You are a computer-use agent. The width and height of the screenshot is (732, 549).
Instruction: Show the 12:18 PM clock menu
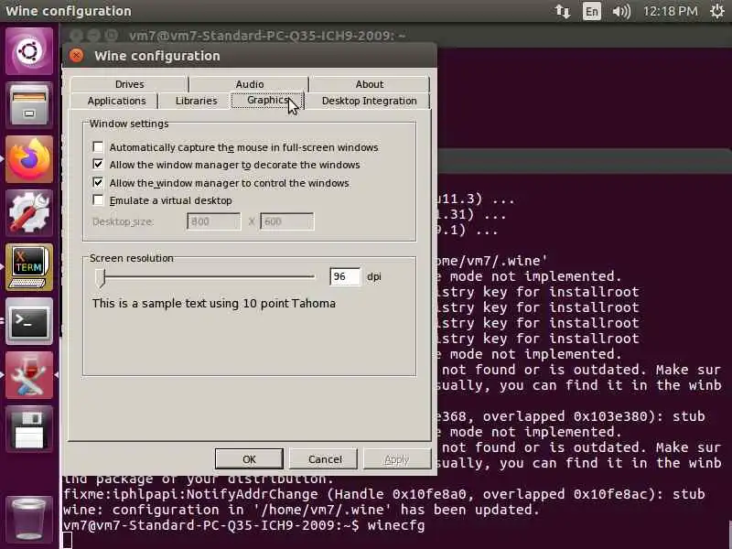pos(671,11)
